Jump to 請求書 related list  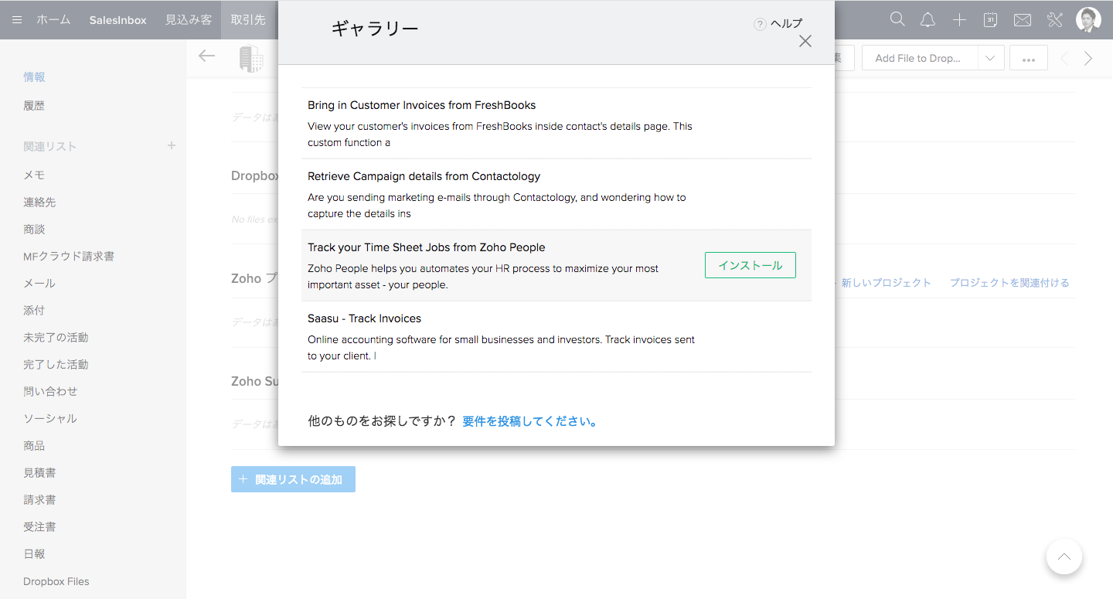(x=39, y=499)
